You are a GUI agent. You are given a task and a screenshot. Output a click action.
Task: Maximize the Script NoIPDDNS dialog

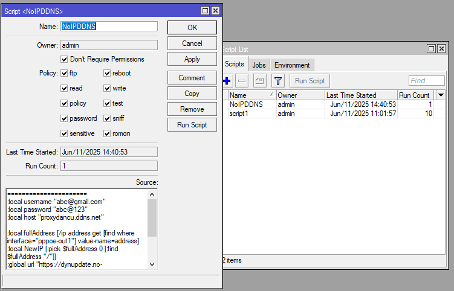coord(205,11)
